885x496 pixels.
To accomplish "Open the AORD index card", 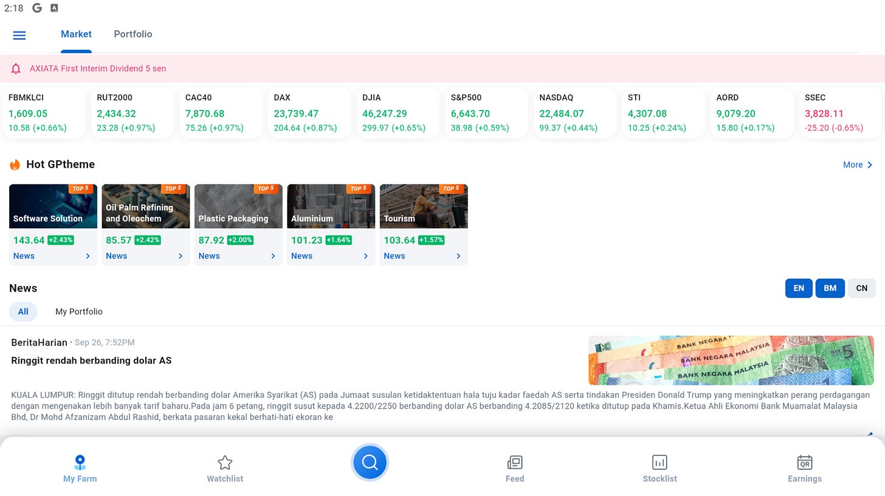I will tap(752, 113).
